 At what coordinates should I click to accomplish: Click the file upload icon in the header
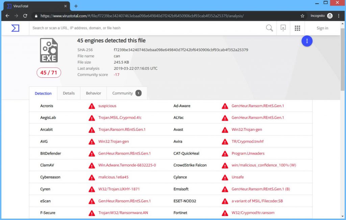point(283,28)
